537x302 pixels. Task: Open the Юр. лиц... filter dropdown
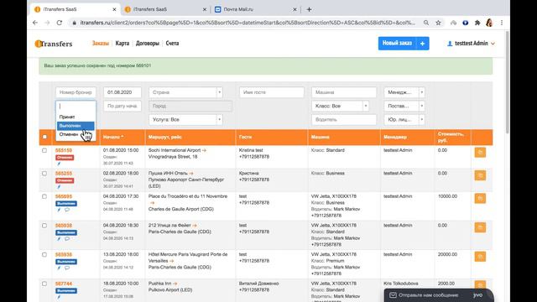[x=404, y=119]
